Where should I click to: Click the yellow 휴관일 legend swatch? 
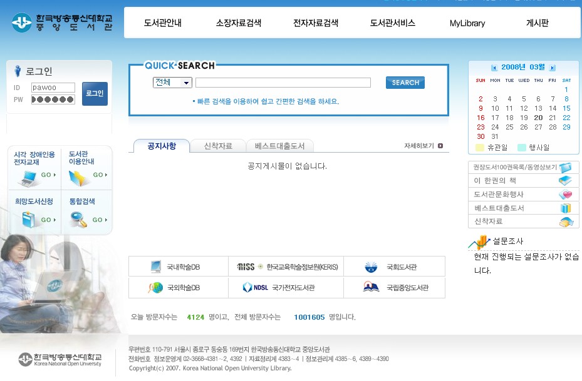pos(479,148)
